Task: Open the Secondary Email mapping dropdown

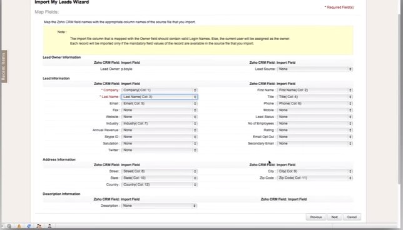Action: point(315,144)
